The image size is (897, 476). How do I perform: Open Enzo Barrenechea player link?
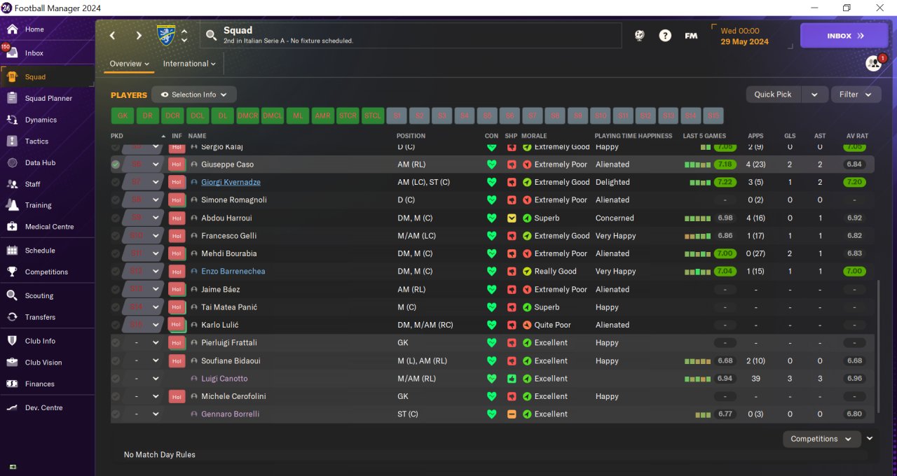(x=233, y=272)
